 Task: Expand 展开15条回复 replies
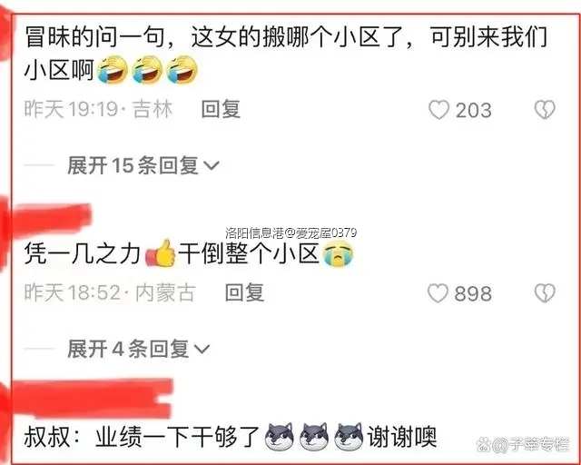coord(143,165)
